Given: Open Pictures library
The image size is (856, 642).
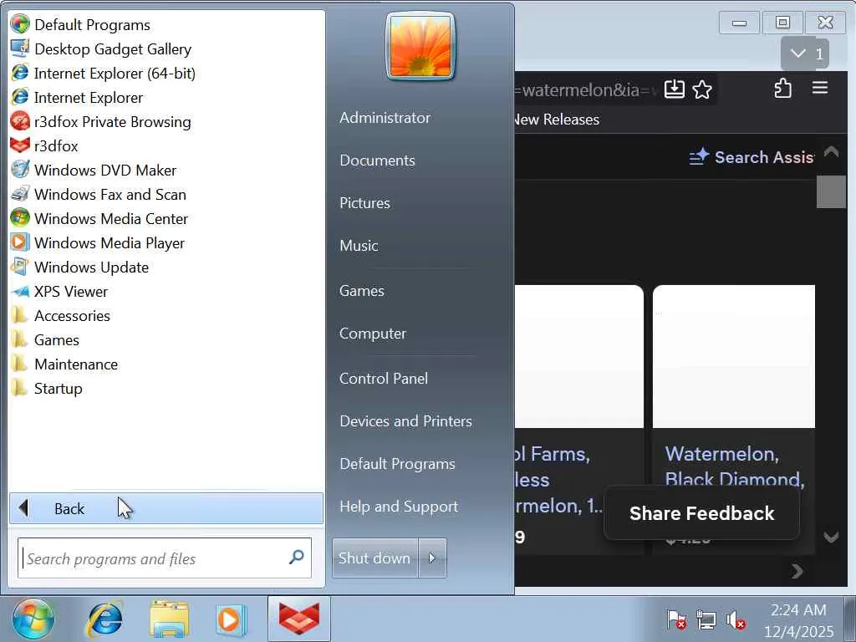Looking at the screenshot, I should click(364, 202).
